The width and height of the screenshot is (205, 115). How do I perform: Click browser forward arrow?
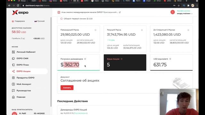point(13,5)
